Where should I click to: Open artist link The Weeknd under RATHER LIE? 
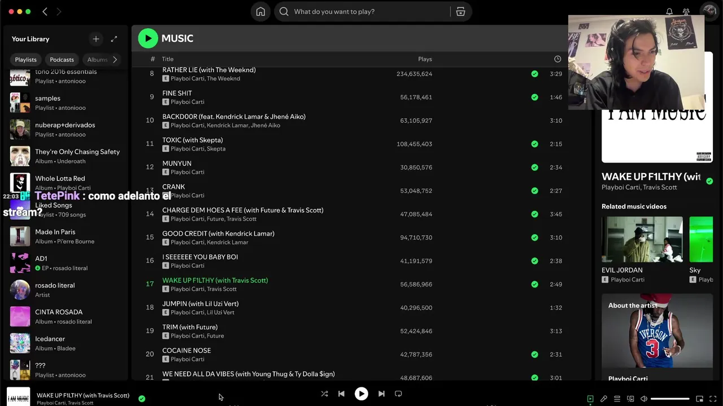point(223,78)
